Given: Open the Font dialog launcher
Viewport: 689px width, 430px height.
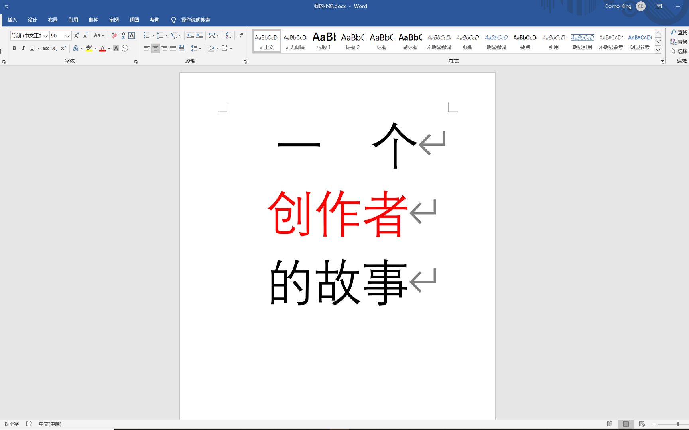Looking at the screenshot, I should tap(136, 62).
